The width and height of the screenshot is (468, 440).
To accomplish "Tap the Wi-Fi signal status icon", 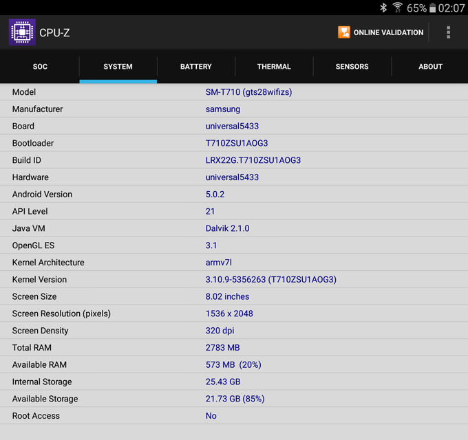I will click(398, 8).
